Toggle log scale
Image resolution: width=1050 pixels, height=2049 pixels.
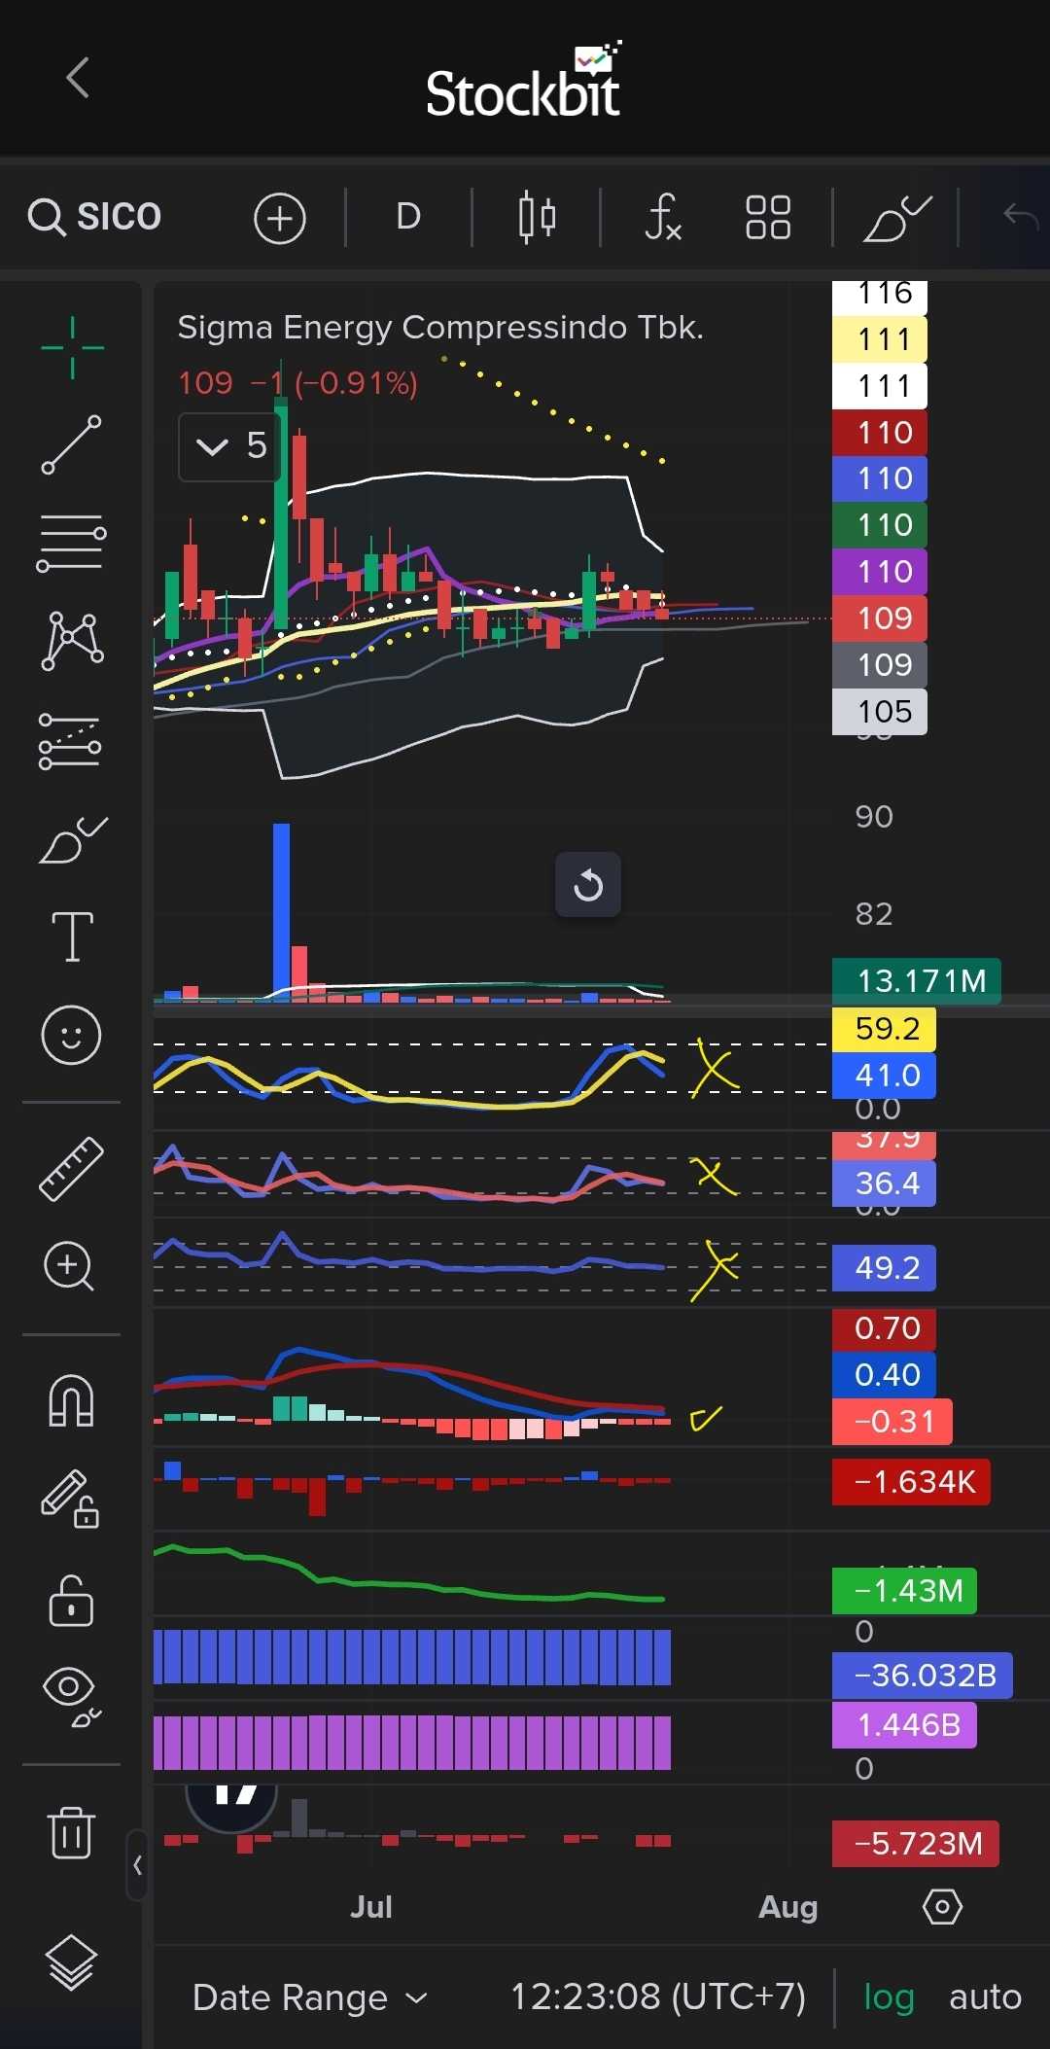pos(890,1997)
